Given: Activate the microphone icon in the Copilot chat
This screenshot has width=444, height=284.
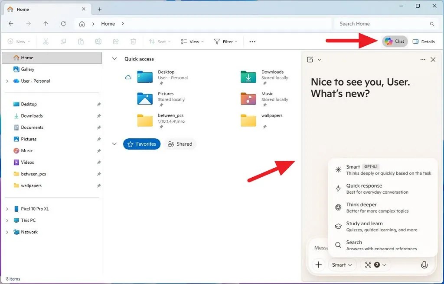Looking at the screenshot, I should click(424, 265).
